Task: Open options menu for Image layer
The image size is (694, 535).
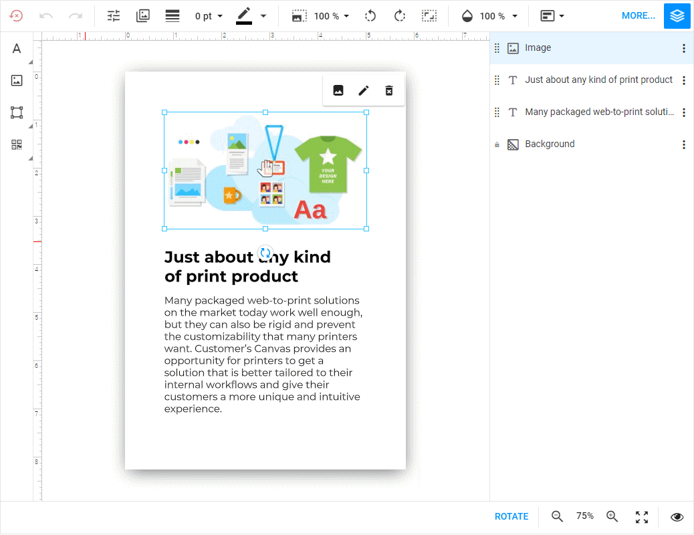Action: pyautogui.click(x=684, y=48)
